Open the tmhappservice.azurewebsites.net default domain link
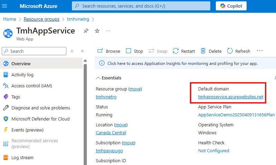The height and width of the screenshot is (165, 276). coord(231,97)
